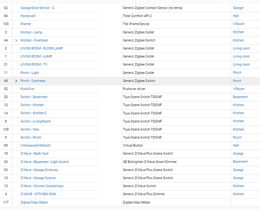The height and width of the screenshot is (210, 260).
Task: Open the Porch - Light device
Action: click(x=30, y=73)
